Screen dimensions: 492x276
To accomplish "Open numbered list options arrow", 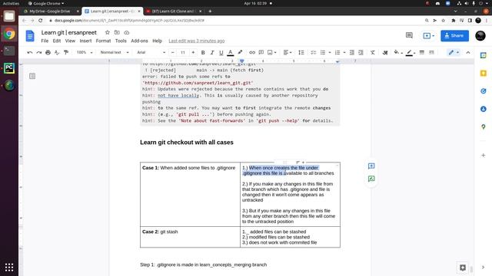I will pyautogui.click(x=344, y=53).
